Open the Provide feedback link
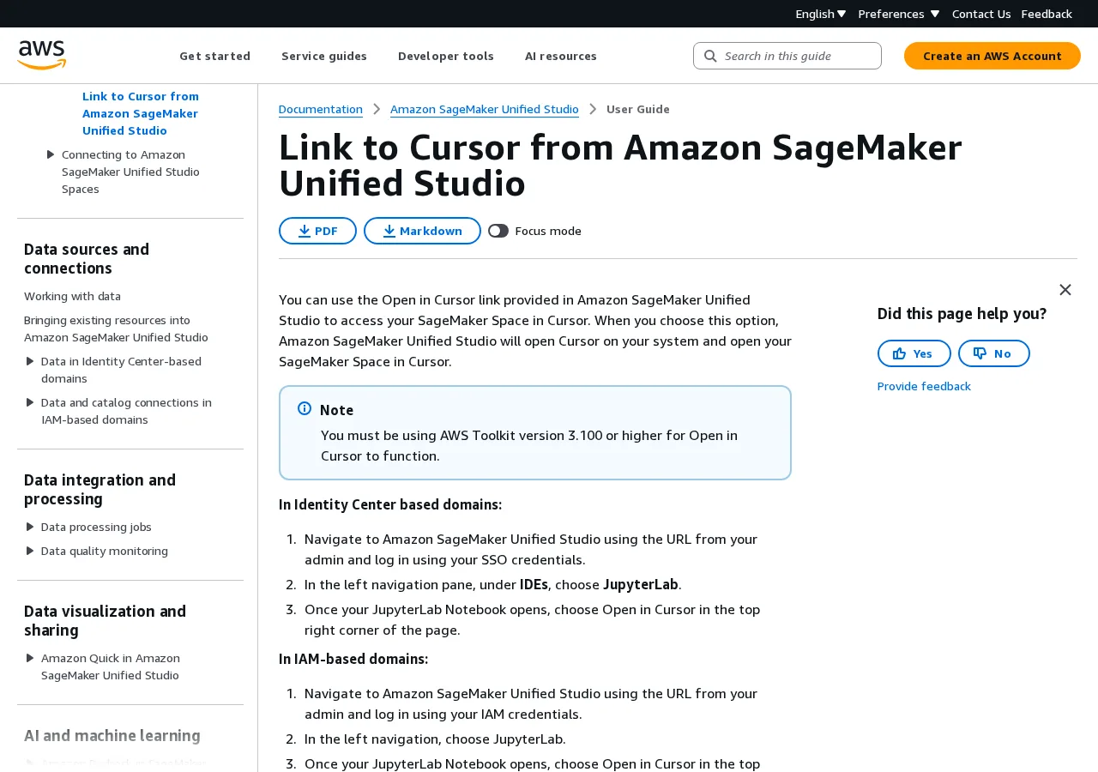Viewport: 1098px width, 772px height. [924, 386]
